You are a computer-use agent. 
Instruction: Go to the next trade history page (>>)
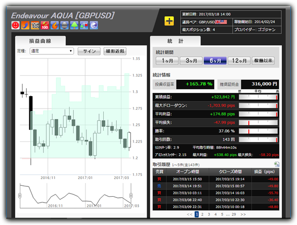(243, 214)
